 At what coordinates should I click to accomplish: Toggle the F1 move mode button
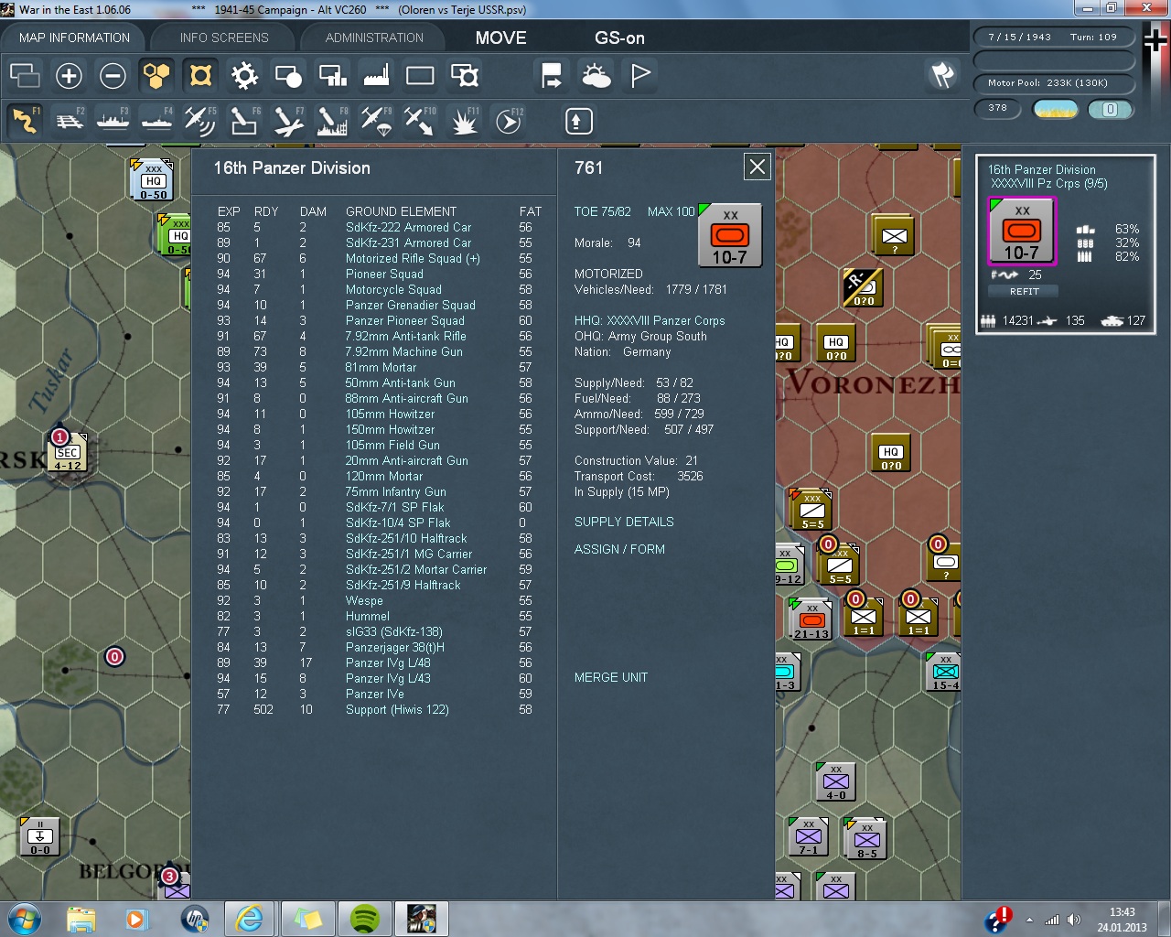(25, 121)
